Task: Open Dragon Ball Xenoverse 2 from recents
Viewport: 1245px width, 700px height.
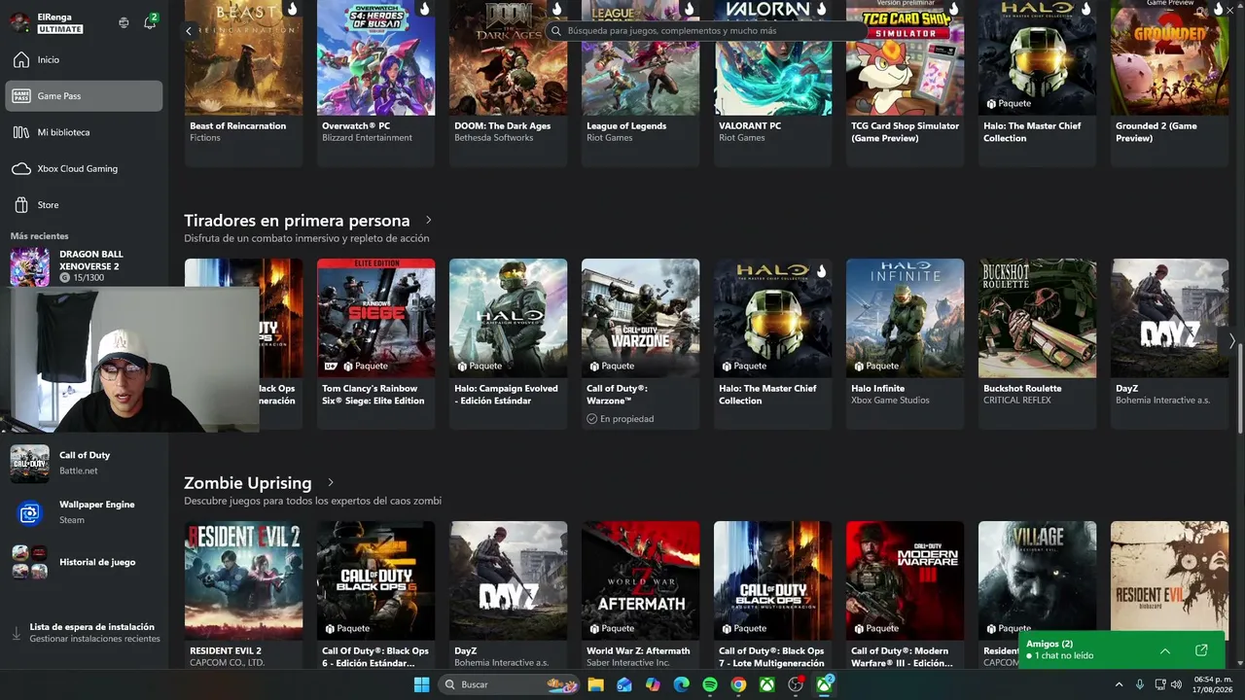Action: [x=84, y=265]
